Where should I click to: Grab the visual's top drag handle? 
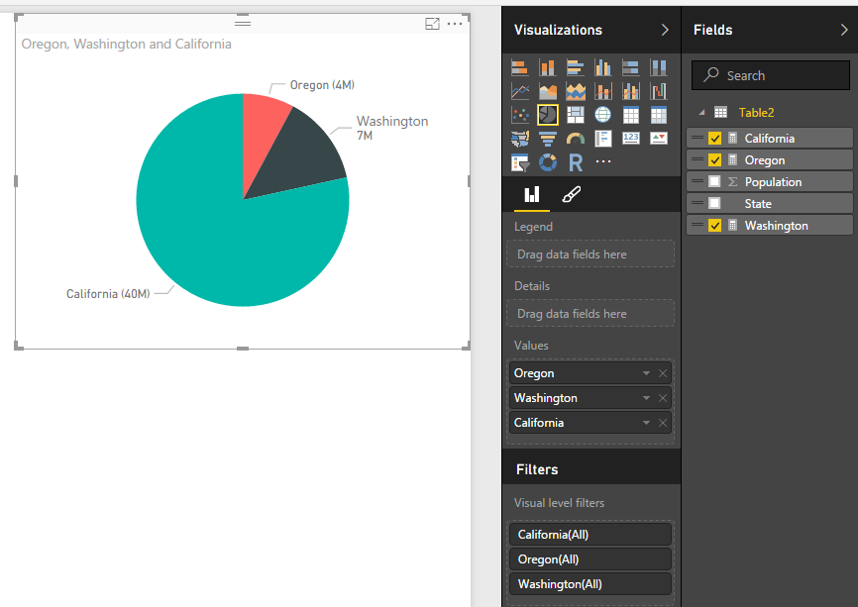243,23
